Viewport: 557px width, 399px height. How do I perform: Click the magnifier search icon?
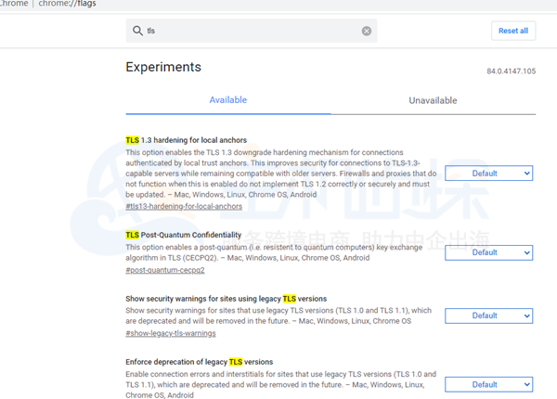(x=138, y=31)
